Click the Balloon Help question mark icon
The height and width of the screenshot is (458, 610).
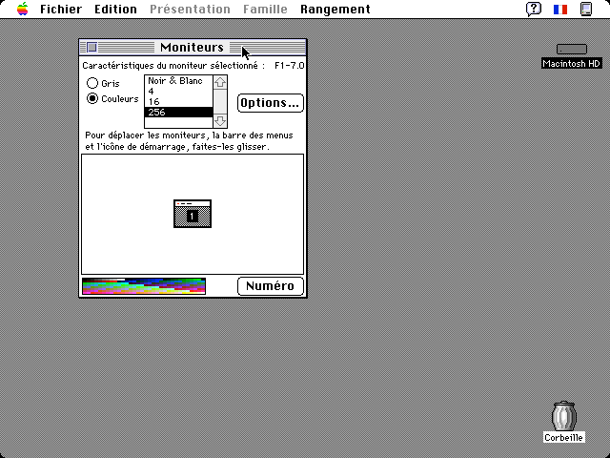[x=534, y=9]
